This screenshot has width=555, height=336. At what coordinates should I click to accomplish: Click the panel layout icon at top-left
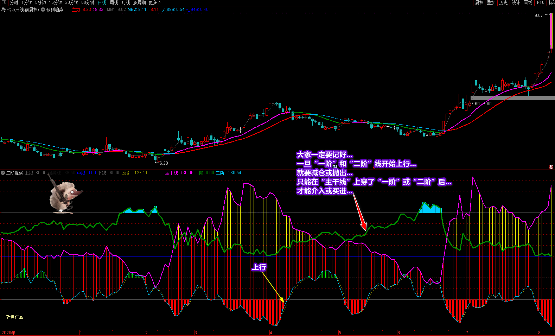[x=4, y=2]
